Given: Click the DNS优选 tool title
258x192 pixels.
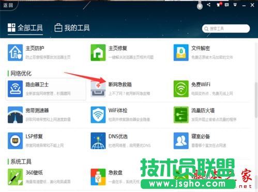Looking at the screenshot, I should [x=118, y=136].
